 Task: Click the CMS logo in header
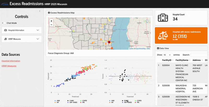pos(4,4)
